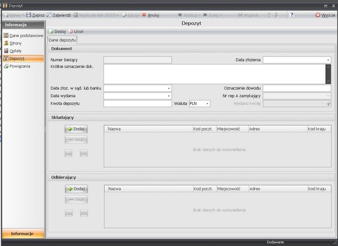
Task: Open the Waluta currency dropdown
Action: coord(208,104)
